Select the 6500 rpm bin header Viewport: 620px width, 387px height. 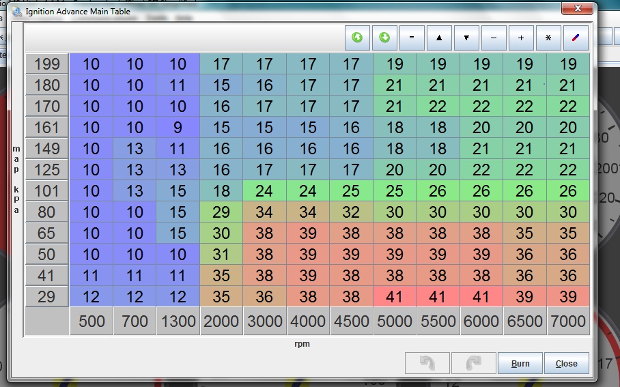tap(524, 321)
